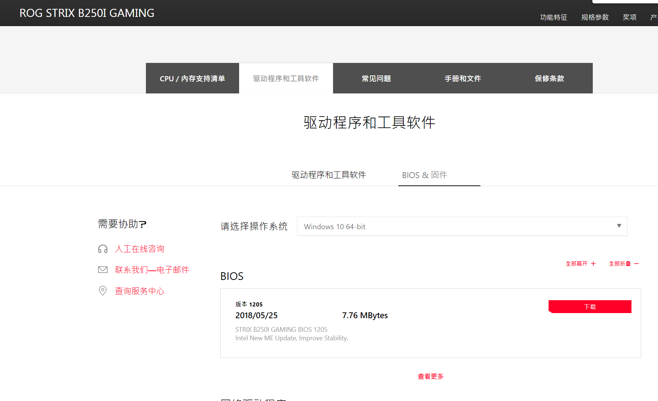Open 奖项 in the header menu
This screenshot has width=658, height=401.
(x=629, y=17)
